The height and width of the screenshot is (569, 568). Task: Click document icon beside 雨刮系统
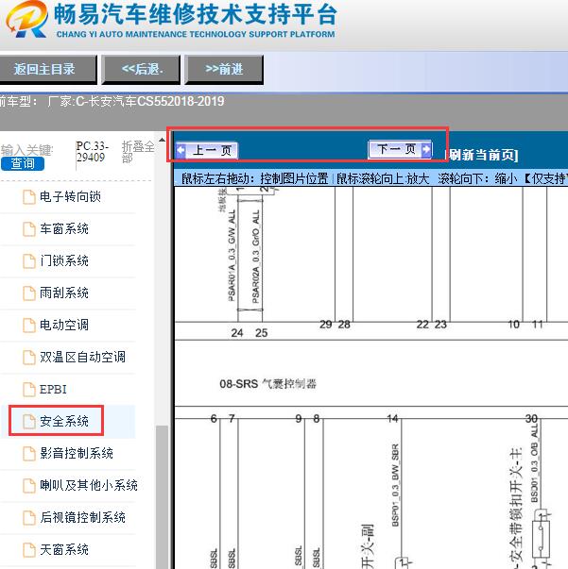pyautogui.click(x=29, y=293)
